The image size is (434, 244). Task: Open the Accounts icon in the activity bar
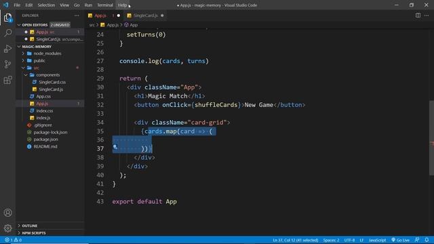click(x=7, y=212)
